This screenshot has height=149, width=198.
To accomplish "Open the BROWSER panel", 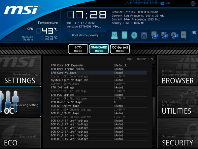I will (x=178, y=70).
